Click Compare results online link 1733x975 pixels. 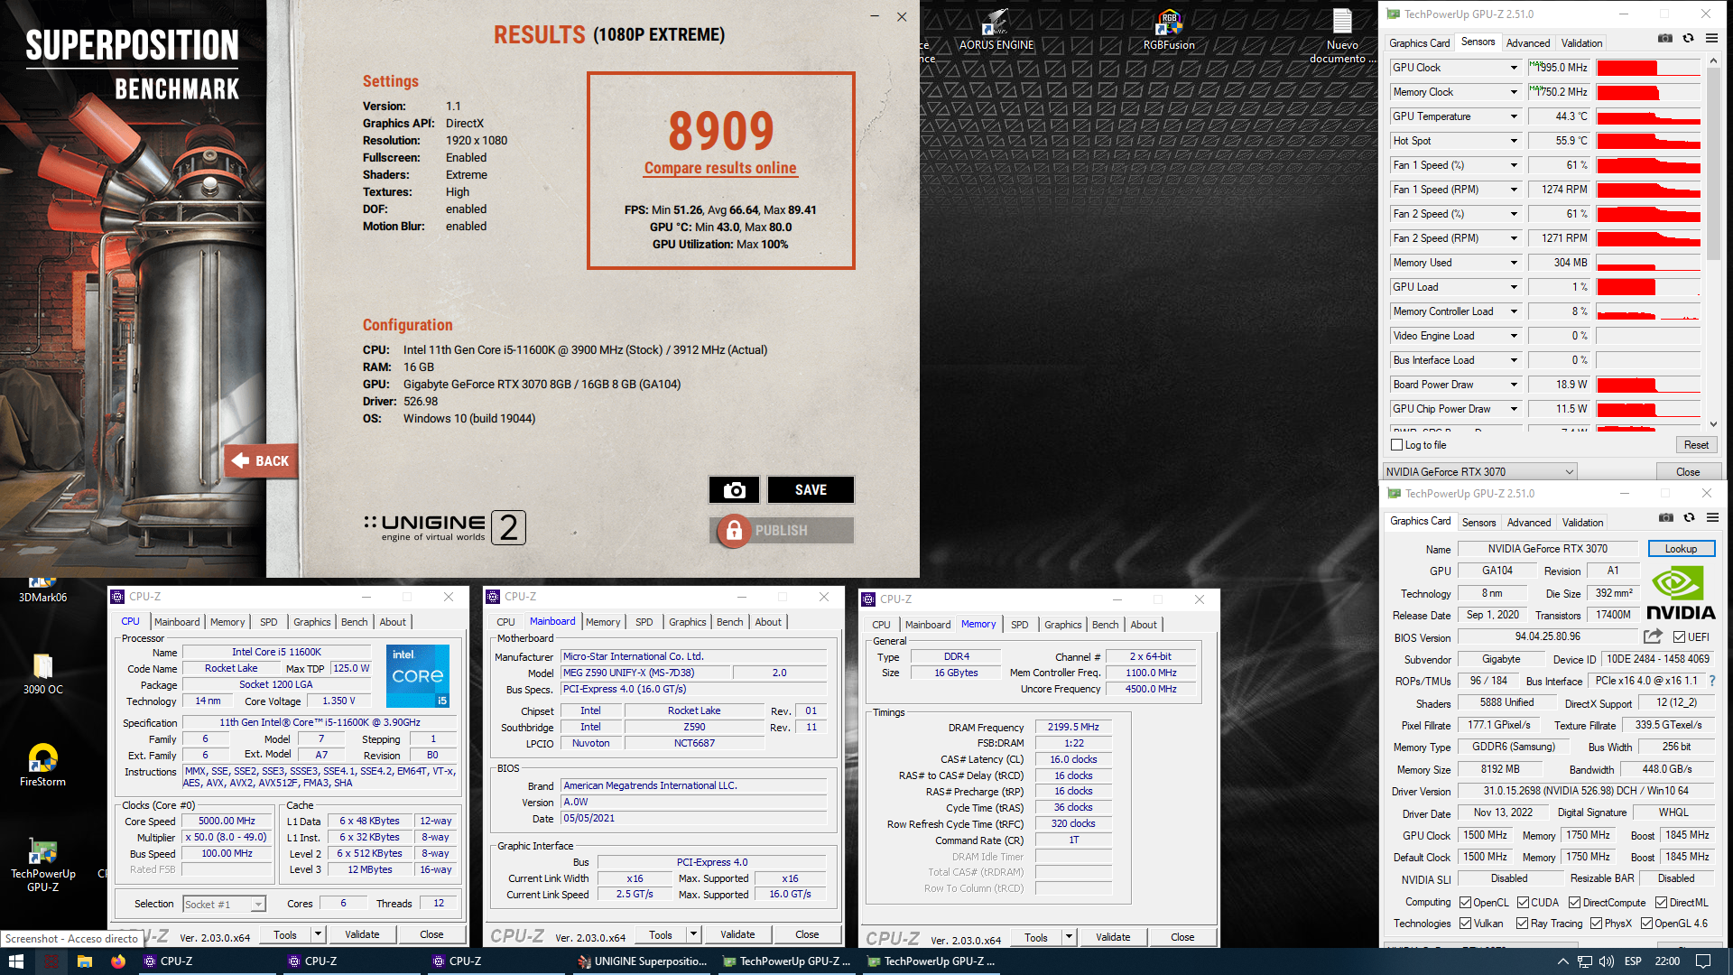pyautogui.click(x=720, y=168)
